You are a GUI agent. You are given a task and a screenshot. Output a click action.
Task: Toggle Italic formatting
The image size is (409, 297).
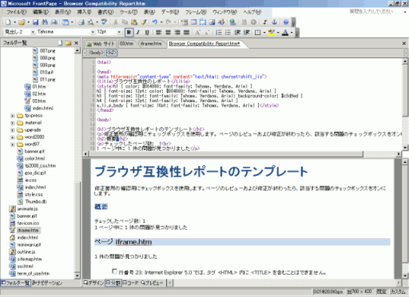coord(138,33)
